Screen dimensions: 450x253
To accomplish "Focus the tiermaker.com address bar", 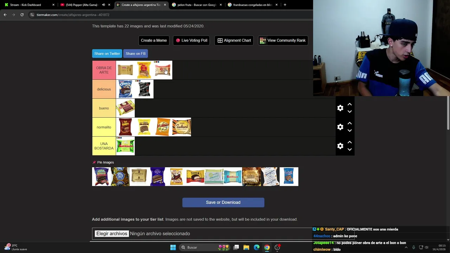I will click(x=171, y=15).
